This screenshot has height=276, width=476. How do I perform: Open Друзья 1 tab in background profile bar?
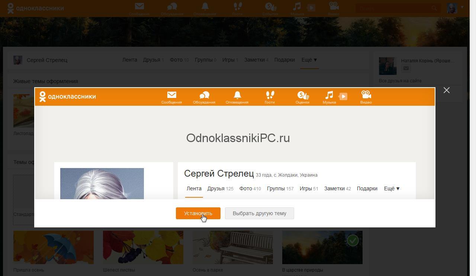[x=154, y=60]
